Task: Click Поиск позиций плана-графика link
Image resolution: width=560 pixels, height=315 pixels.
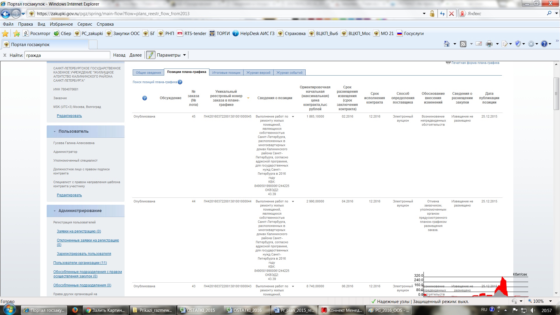Action: point(155,82)
